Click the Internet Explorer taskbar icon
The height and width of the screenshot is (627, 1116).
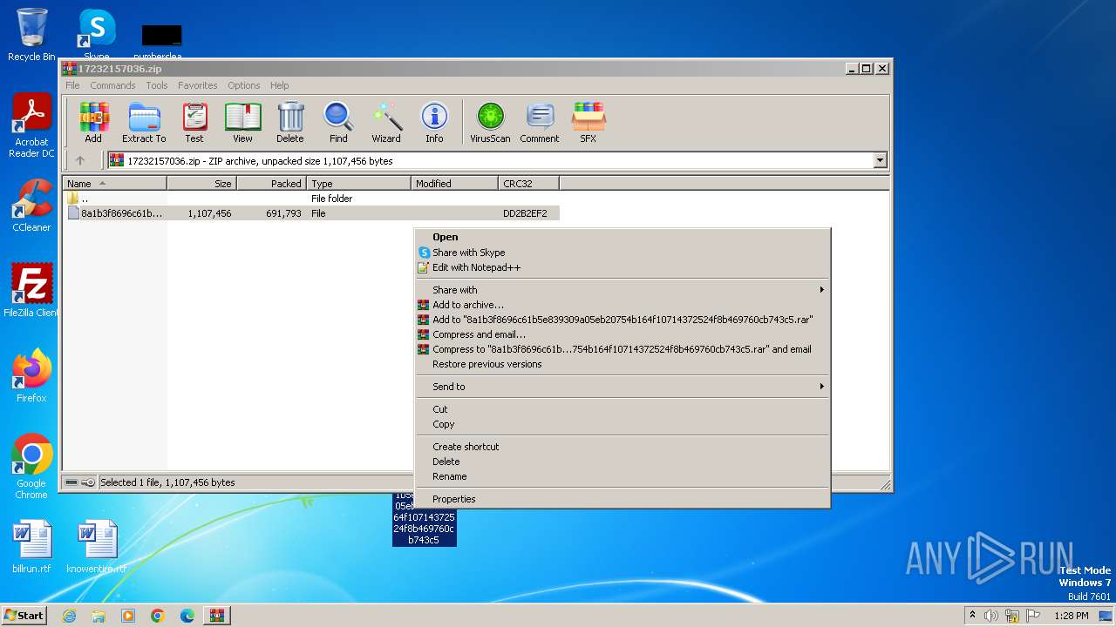tap(69, 616)
